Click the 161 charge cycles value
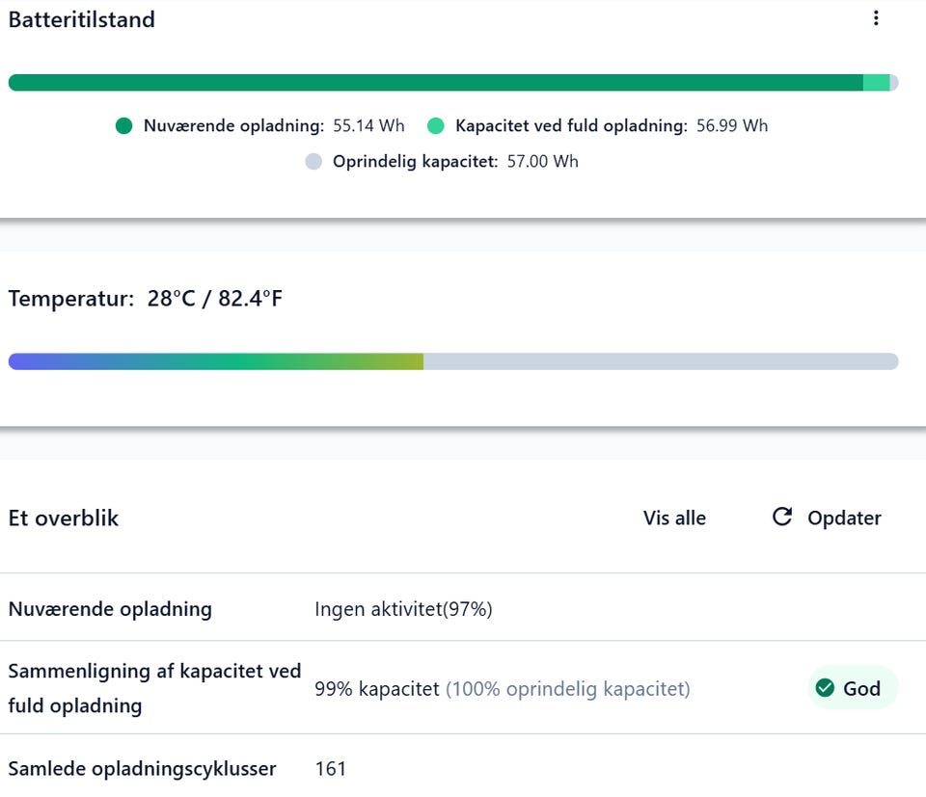This screenshot has width=926, height=797. click(331, 769)
